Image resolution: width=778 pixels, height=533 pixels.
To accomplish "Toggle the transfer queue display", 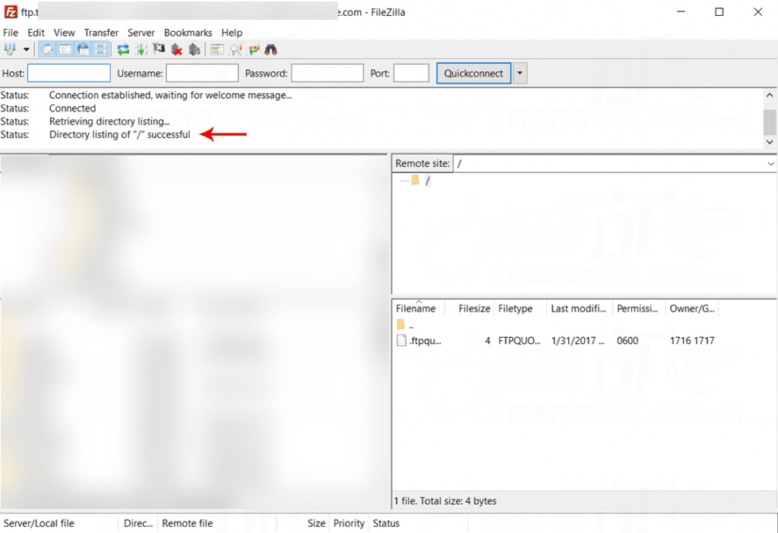I will pyautogui.click(x=101, y=49).
